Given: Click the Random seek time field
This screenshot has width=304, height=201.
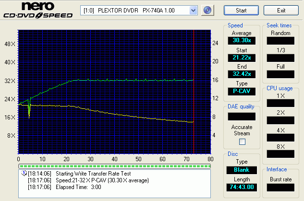Looking at the screenshot, I should 280,41.
